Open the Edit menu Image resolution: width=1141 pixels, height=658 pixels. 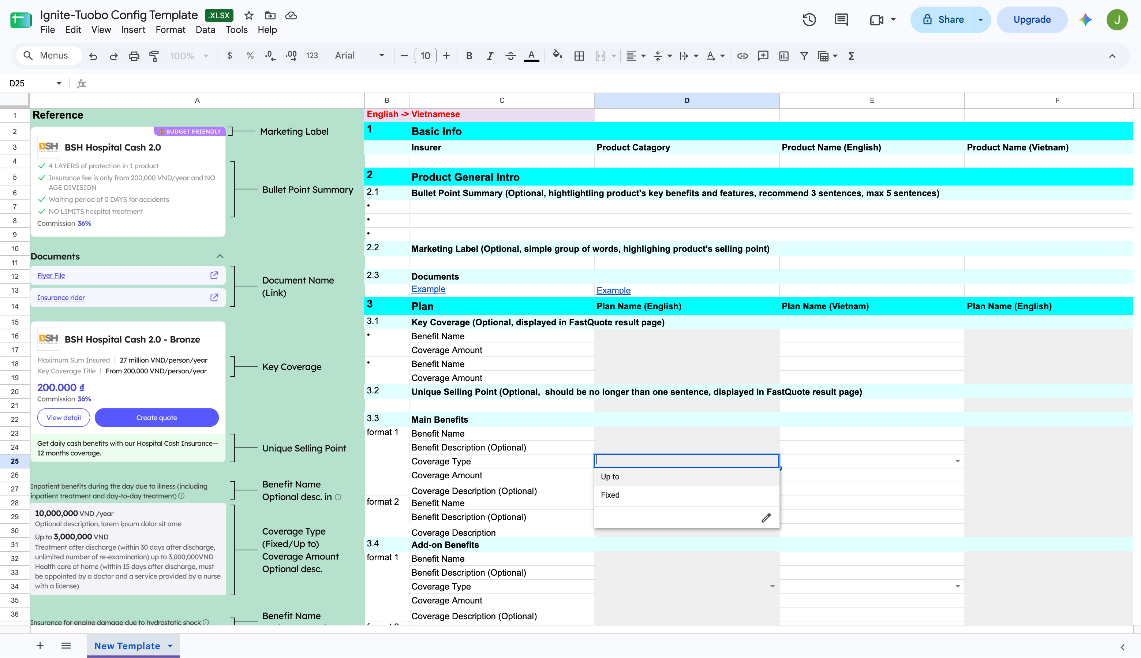coord(73,30)
